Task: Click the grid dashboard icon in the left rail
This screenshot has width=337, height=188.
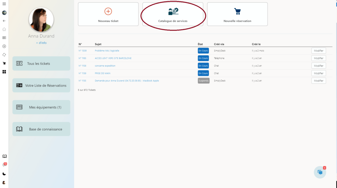Action: (4, 72)
